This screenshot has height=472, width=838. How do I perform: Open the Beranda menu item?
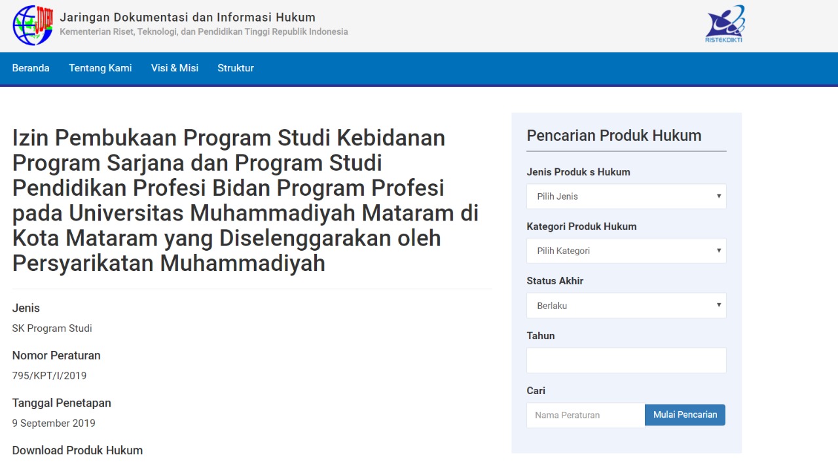pos(31,68)
